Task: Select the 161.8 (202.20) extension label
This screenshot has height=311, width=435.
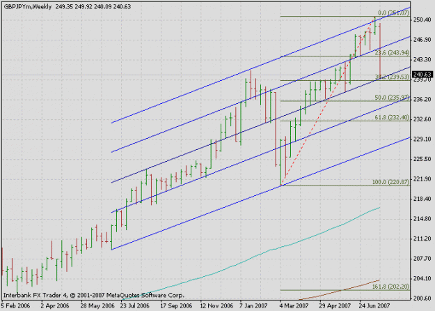Action: click(390, 287)
